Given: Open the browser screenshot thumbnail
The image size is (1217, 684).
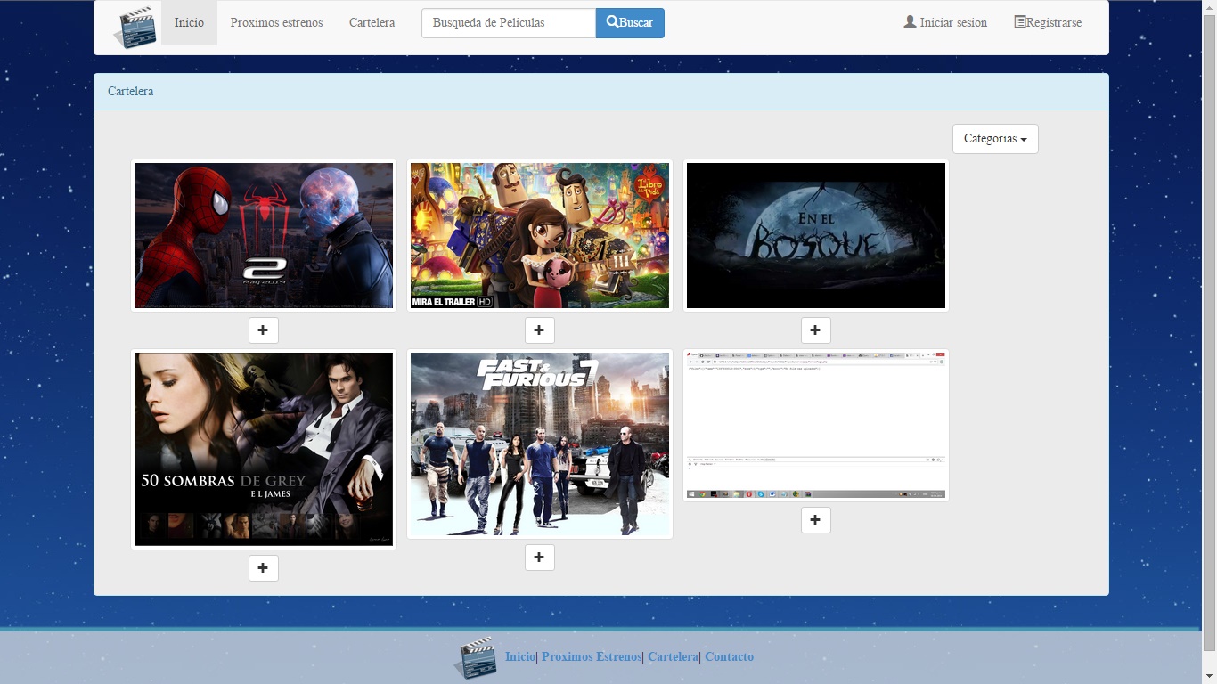Looking at the screenshot, I should click(816, 425).
